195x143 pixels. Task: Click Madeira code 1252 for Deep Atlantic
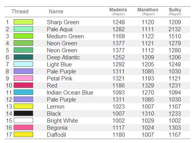[x=119, y=57]
